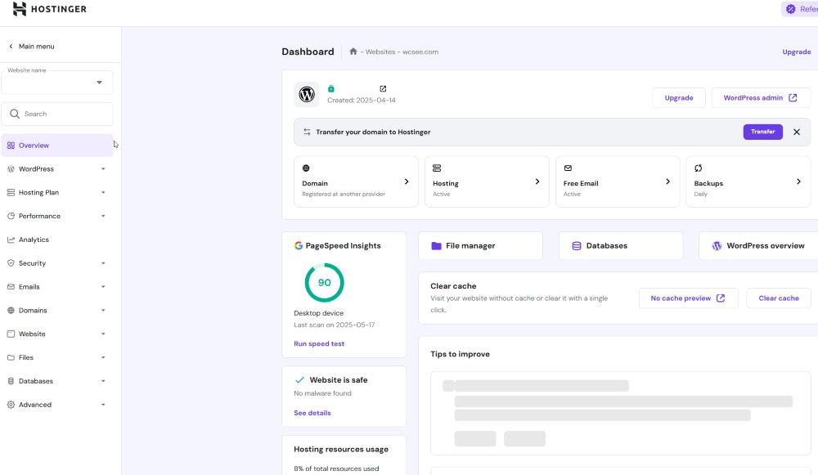Image resolution: width=818 pixels, height=475 pixels.
Task: Expand the Domains sidebar section
Action: [x=103, y=310]
